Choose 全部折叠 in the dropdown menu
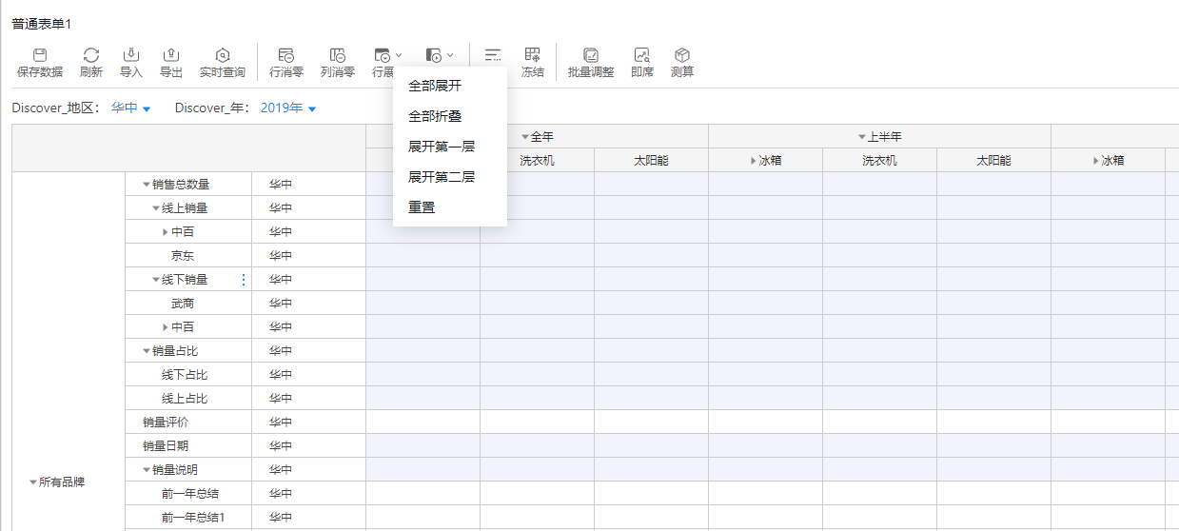The height and width of the screenshot is (531, 1179). [x=435, y=116]
